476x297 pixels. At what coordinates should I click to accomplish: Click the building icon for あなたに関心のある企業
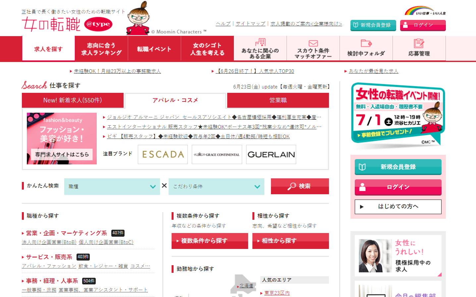(260, 42)
